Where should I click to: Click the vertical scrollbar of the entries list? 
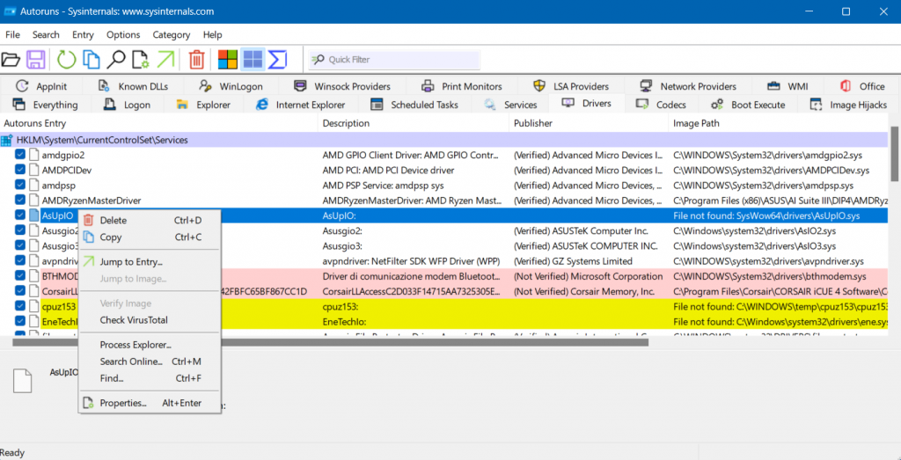coord(895,152)
